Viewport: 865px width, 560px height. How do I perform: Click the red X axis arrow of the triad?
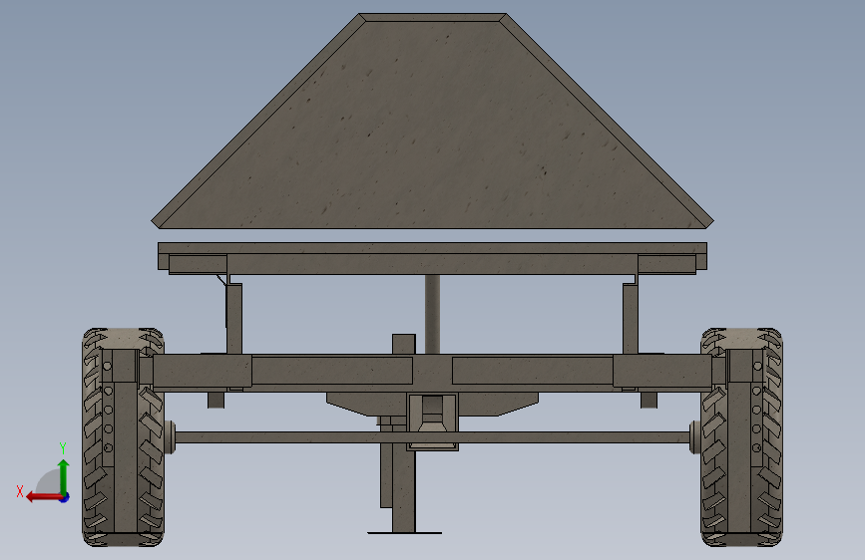(x=43, y=497)
